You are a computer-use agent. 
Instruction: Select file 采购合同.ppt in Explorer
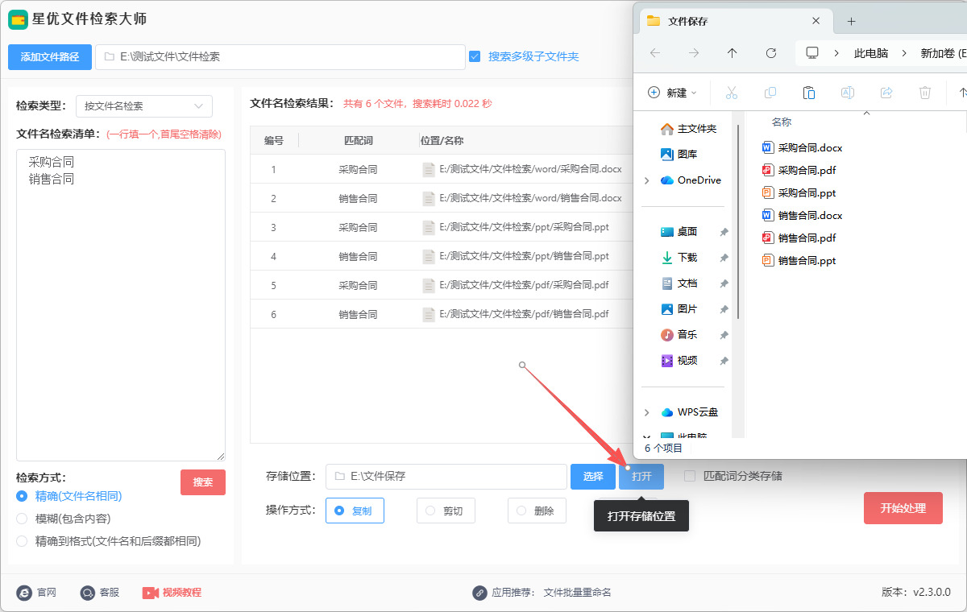coord(799,193)
